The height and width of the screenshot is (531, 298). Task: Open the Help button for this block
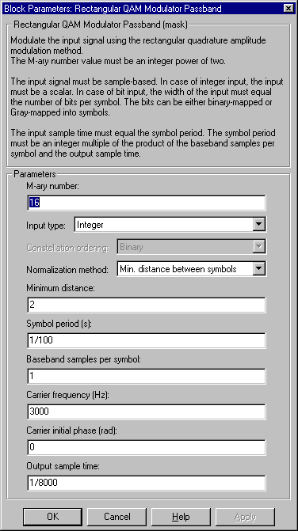(x=181, y=517)
